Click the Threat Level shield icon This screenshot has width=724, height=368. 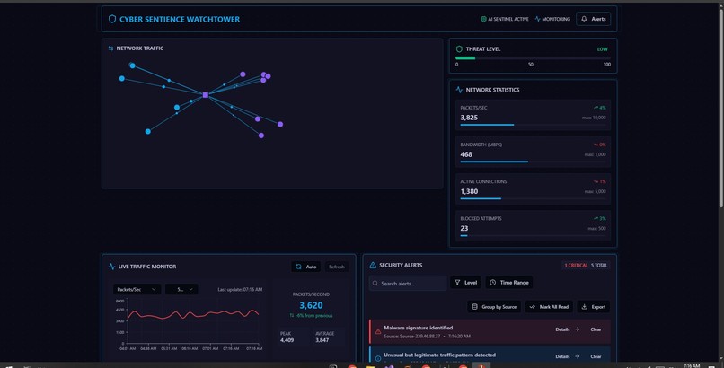pyautogui.click(x=459, y=48)
